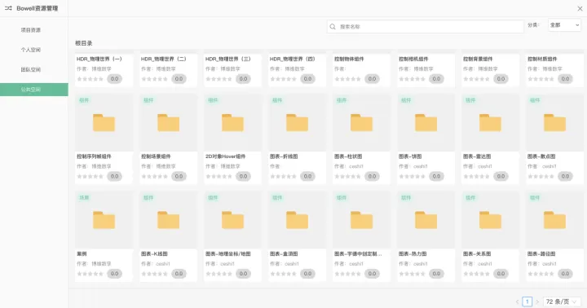Open the 图表-雷达图 folder icon
This screenshot has height=308, width=587.
[x=490, y=123]
